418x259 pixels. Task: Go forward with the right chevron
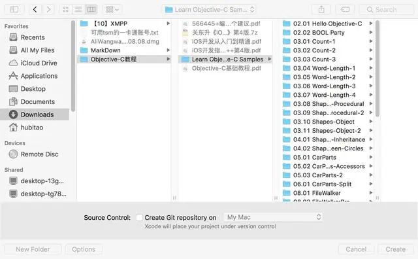point(48,10)
